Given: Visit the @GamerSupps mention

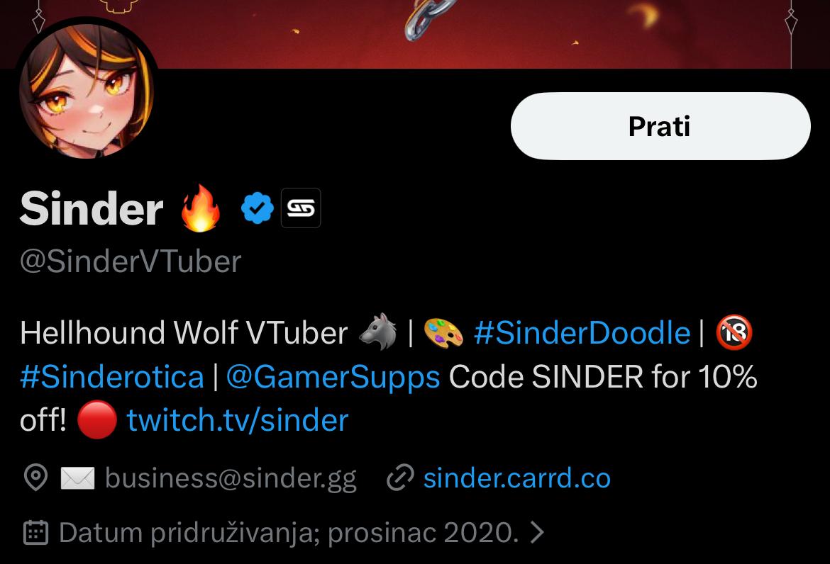Looking at the screenshot, I should [333, 378].
